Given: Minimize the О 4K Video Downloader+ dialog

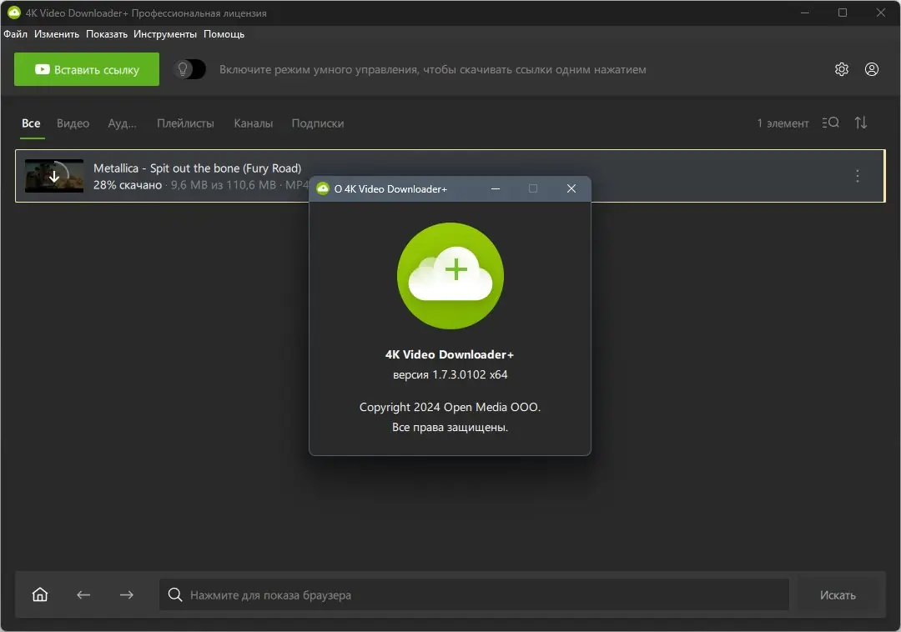Looking at the screenshot, I should (x=496, y=188).
